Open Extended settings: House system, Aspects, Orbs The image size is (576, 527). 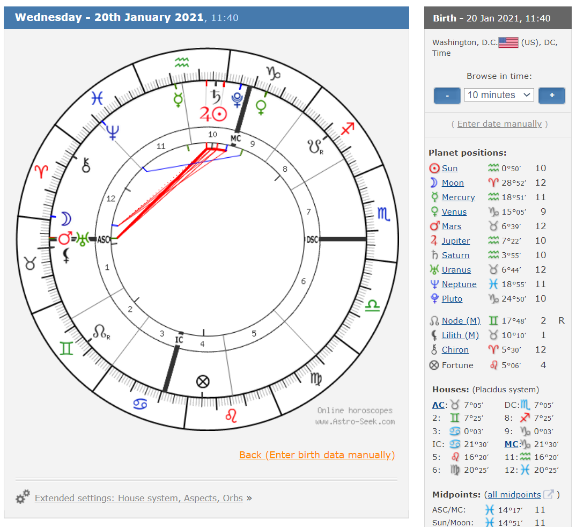(139, 498)
